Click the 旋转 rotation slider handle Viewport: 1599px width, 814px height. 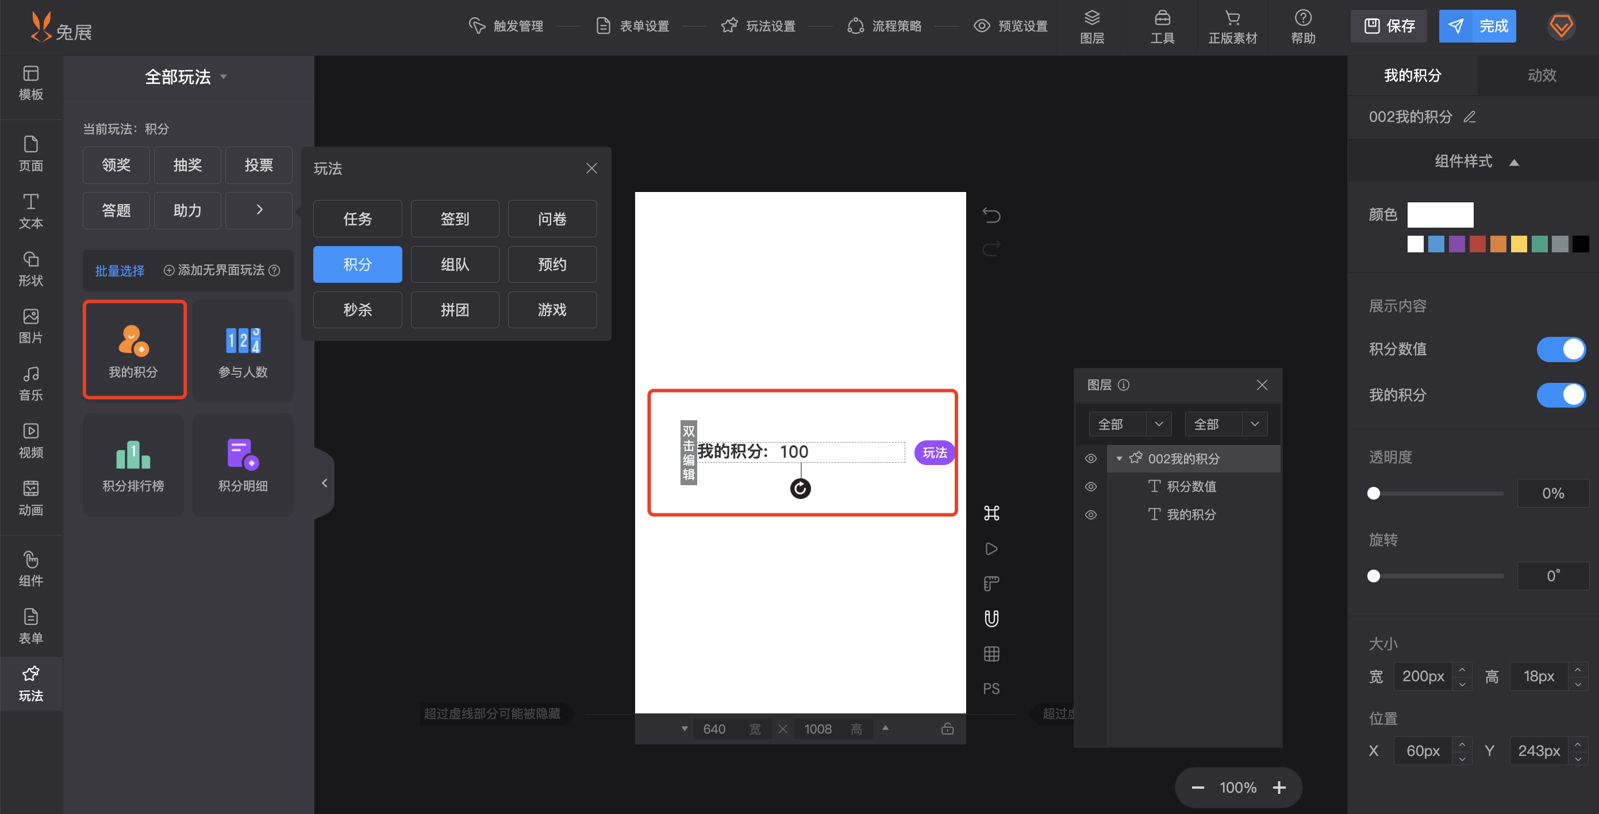point(1373,575)
